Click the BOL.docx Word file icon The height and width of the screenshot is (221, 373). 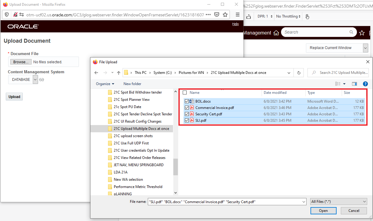192,101
